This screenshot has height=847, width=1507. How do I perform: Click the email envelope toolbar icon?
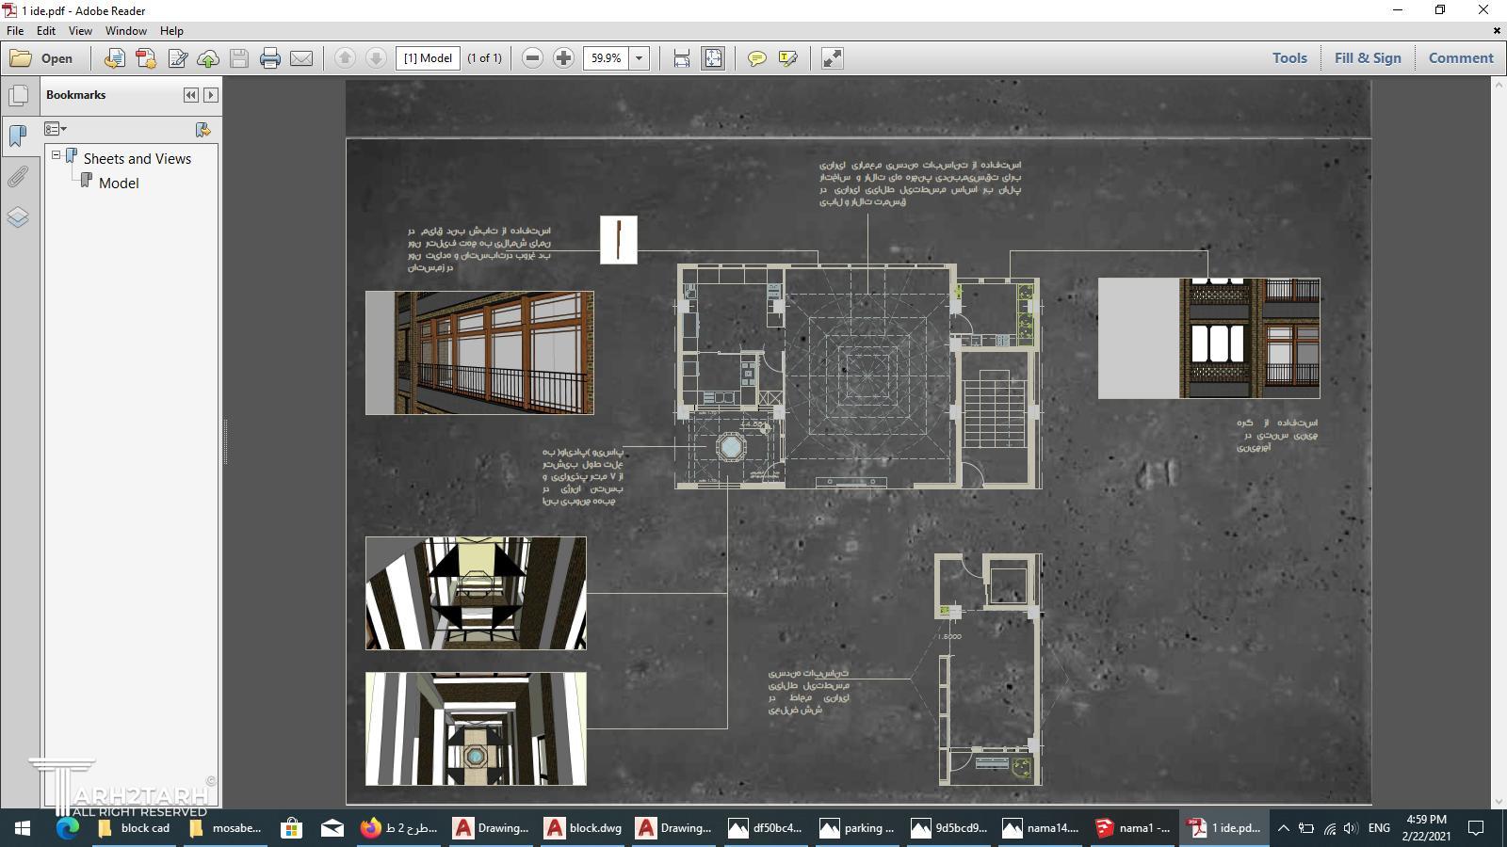pyautogui.click(x=301, y=58)
